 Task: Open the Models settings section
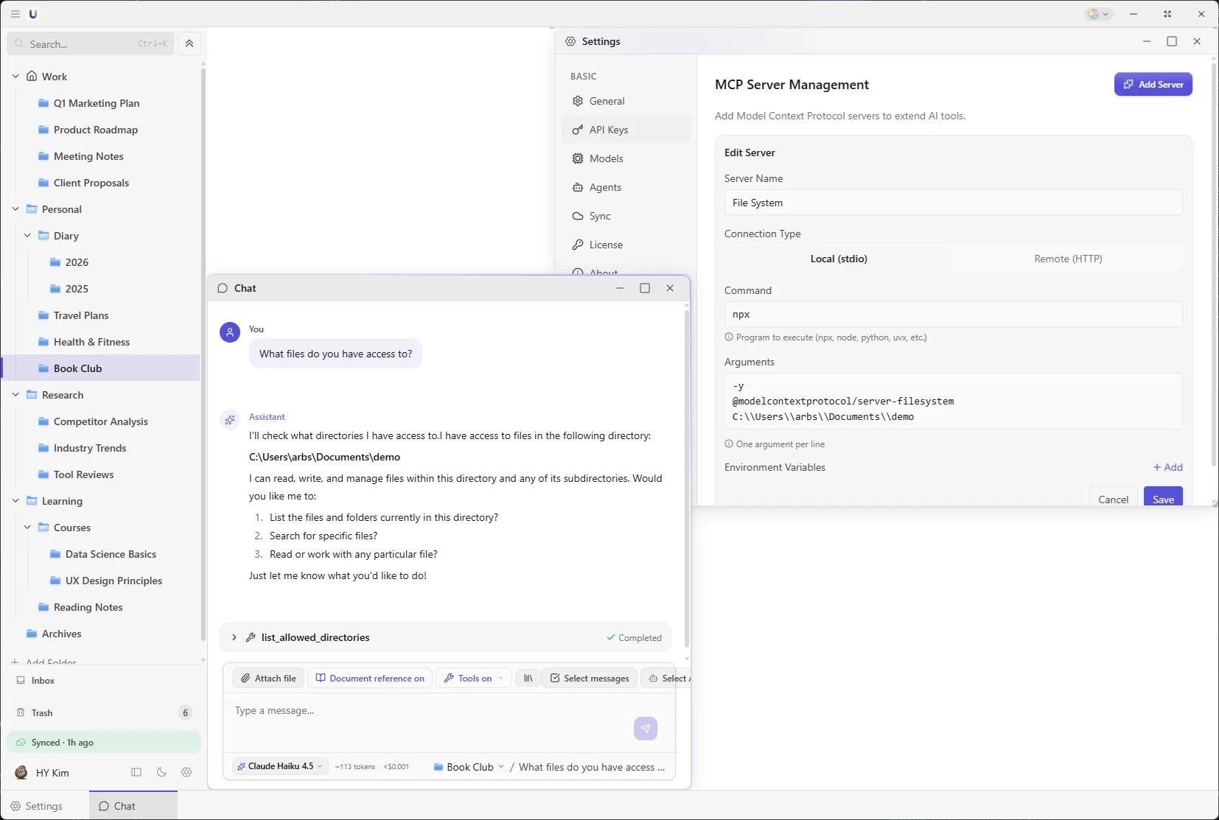pos(607,158)
